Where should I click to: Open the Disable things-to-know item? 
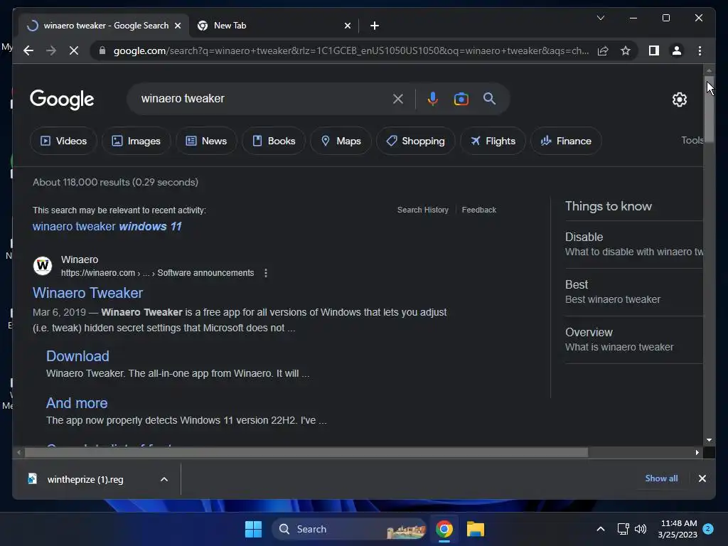tap(633, 245)
